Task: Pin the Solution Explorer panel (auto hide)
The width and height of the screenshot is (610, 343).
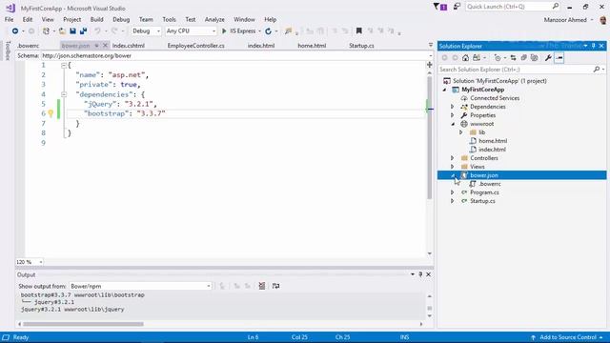Action: (593, 46)
